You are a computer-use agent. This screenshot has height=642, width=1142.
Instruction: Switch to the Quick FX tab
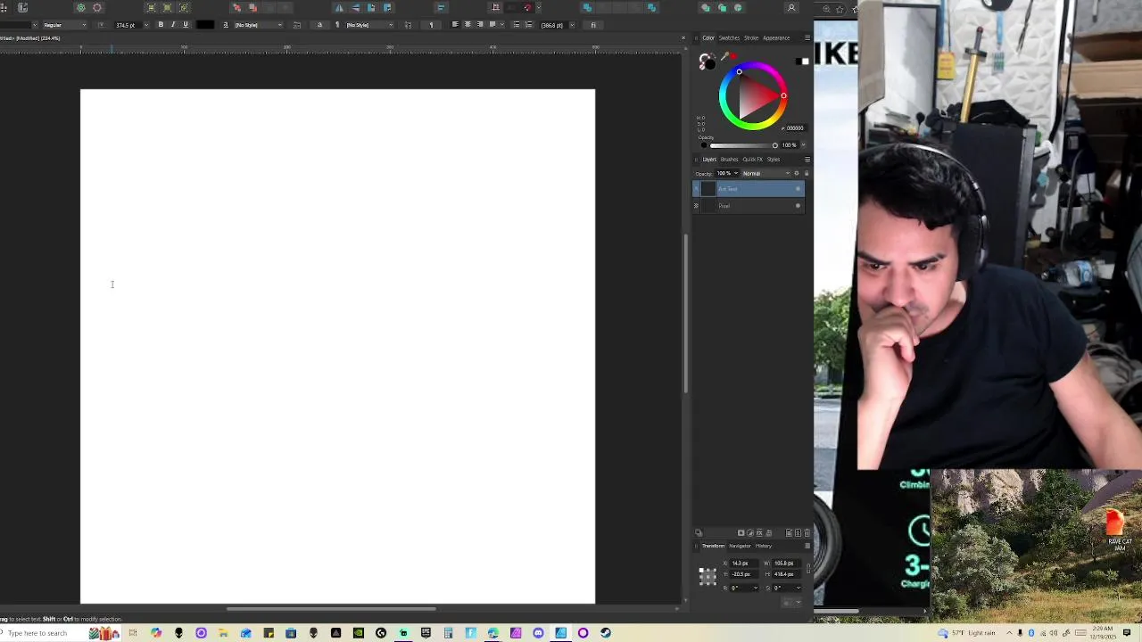(x=753, y=160)
